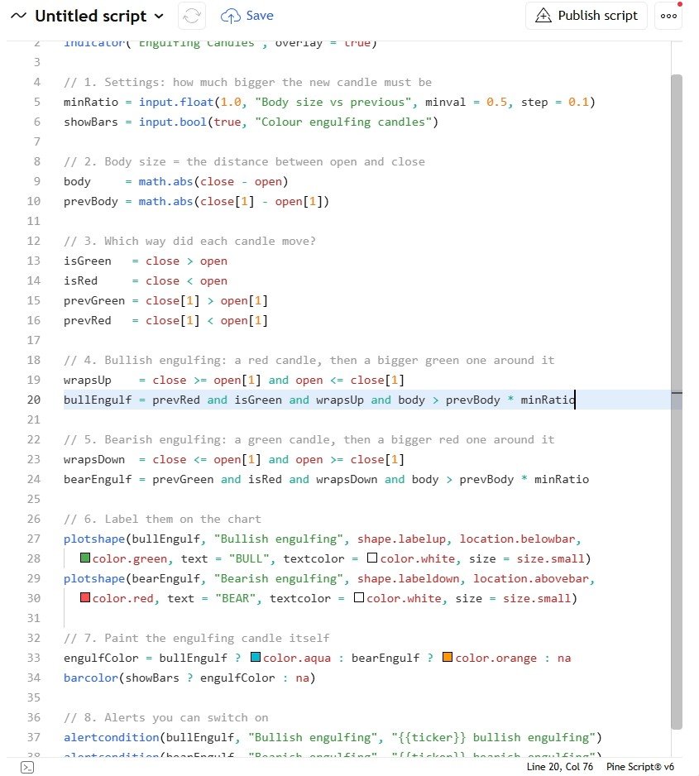This screenshot has width=699, height=776.
Task: Click the "BULL" string on line 28
Action: pyautogui.click(x=249, y=558)
